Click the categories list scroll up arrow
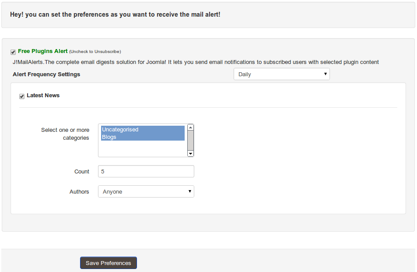 pyautogui.click(x=190, y=127)
